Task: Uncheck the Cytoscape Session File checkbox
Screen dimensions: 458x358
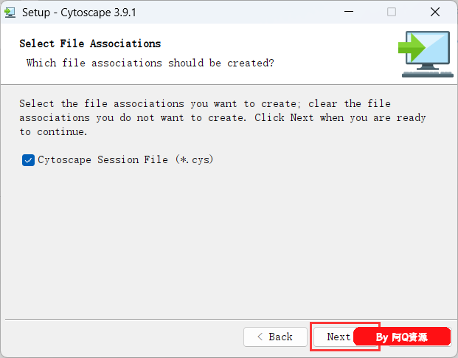Action: tap(28, 160)
